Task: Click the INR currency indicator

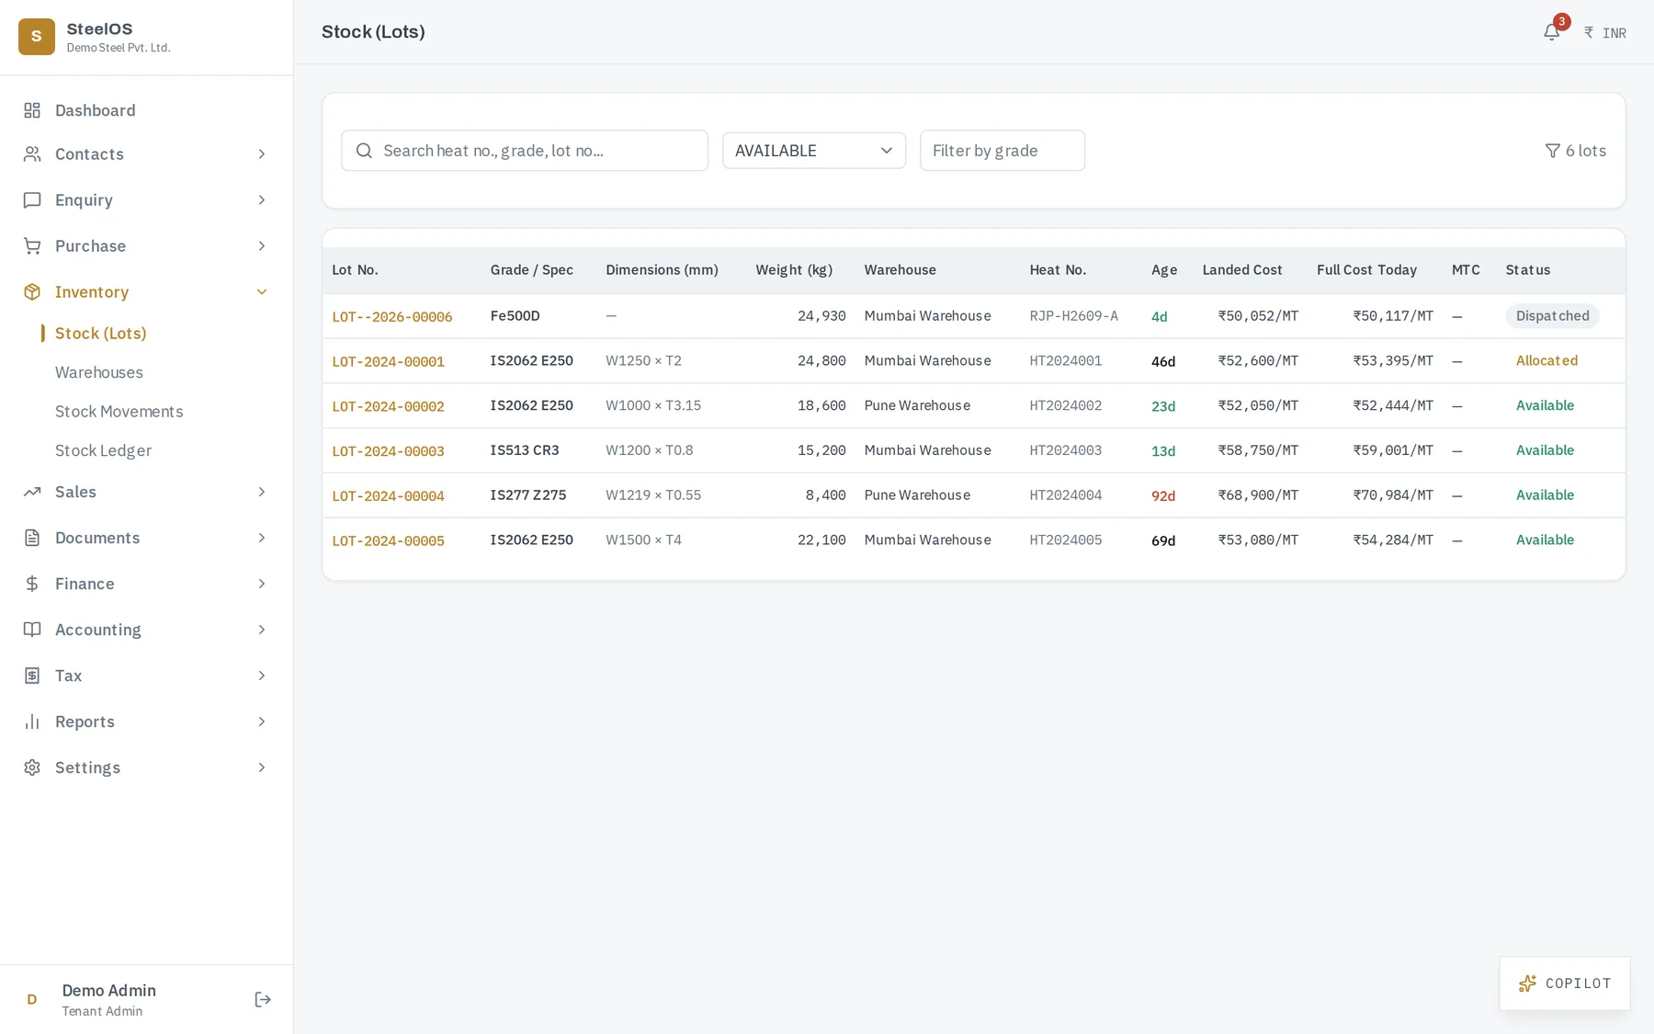Action: [1604, 33]
